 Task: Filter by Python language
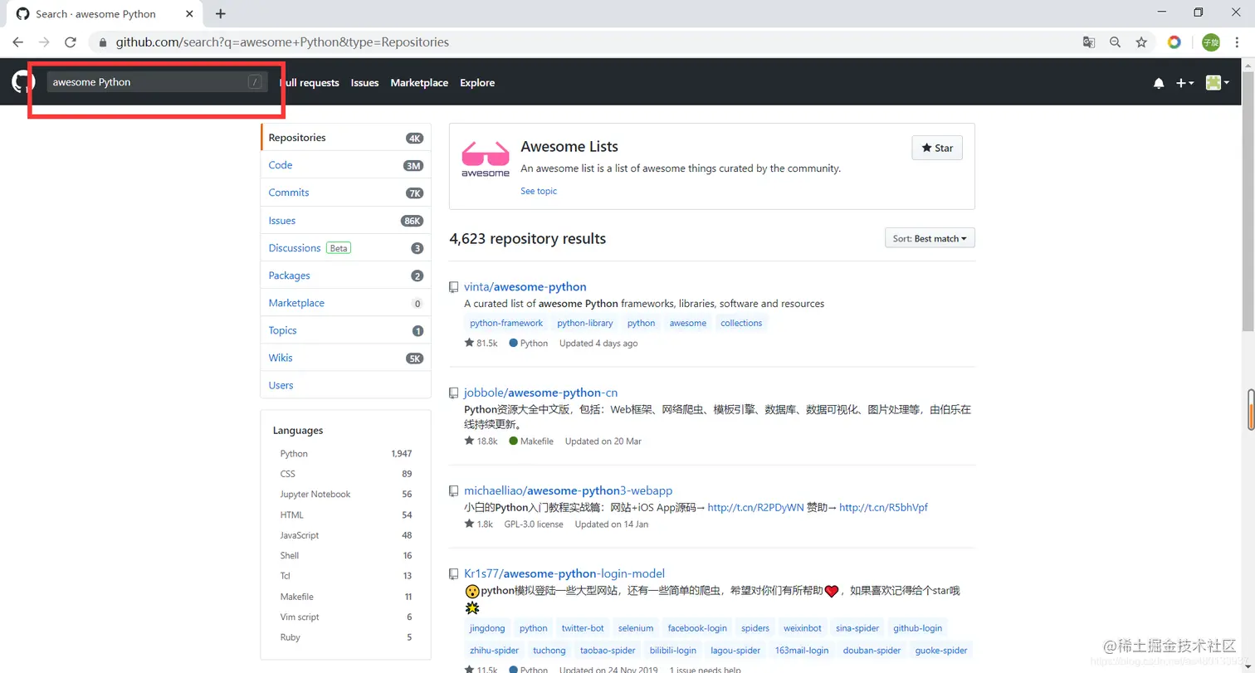click(x=345, y=454)
